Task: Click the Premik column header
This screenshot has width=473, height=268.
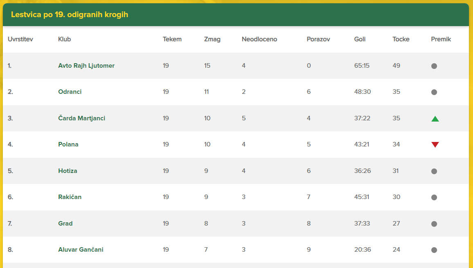Action: (x=441, y=39)
